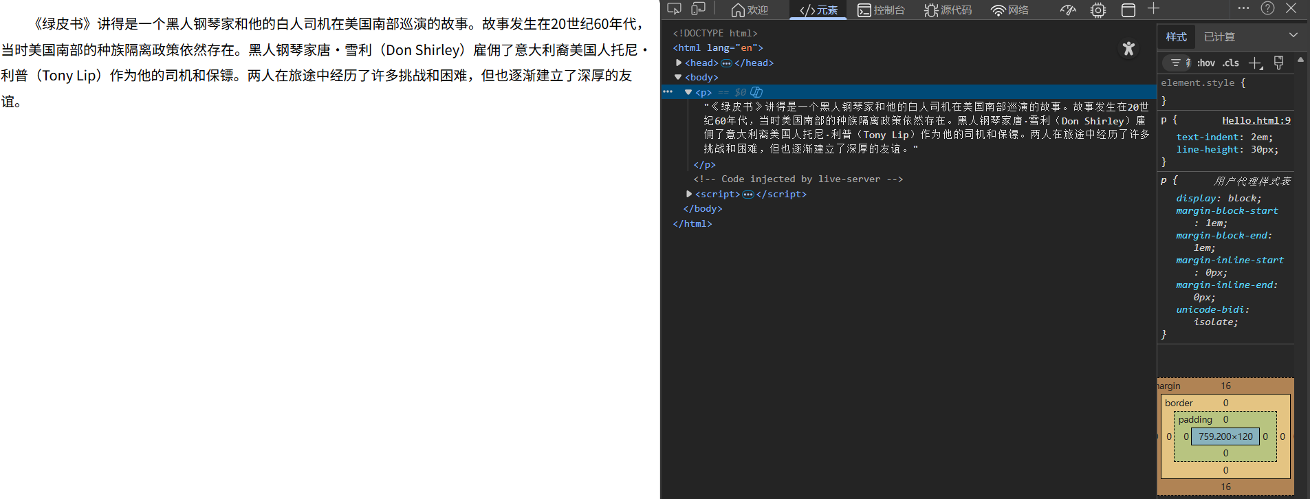Viewport: 1310px width, 499px height.
Task: Toggle device emulation icon
Action: click(698, 9)
